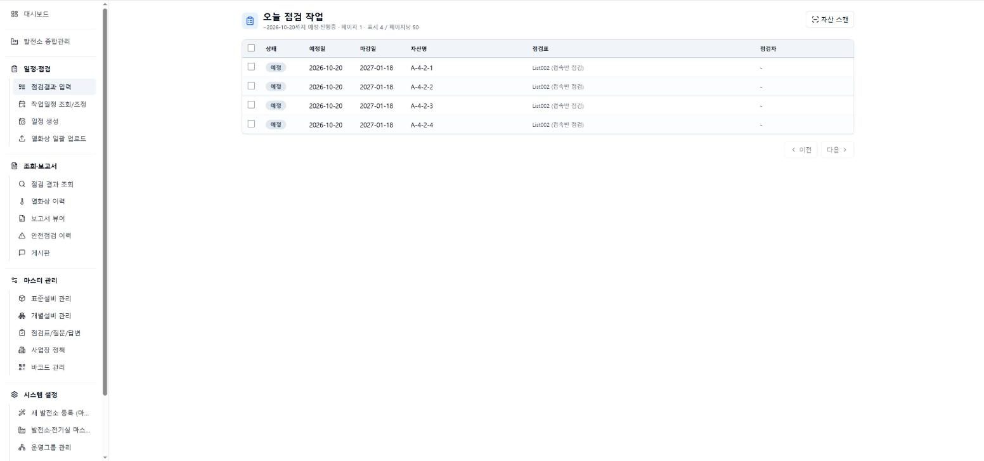Check the box for asset A-4-2-1
Viewport: 984px width, 461px height.
[251, 67]
